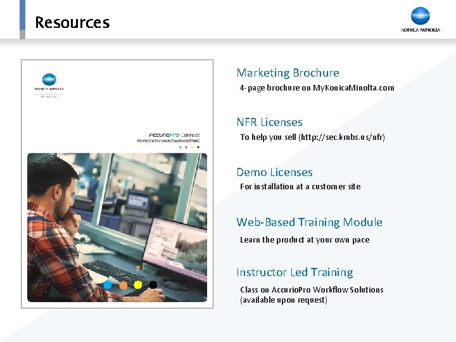
Task: Click the "Web-Based Training Module" heading
Action: (x=310, y=222)
